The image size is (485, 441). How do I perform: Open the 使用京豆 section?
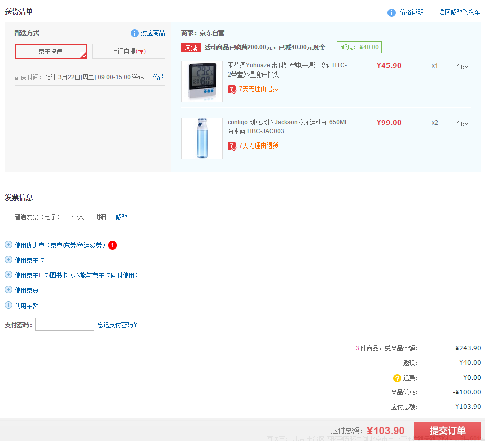click(x=27, y=290)
